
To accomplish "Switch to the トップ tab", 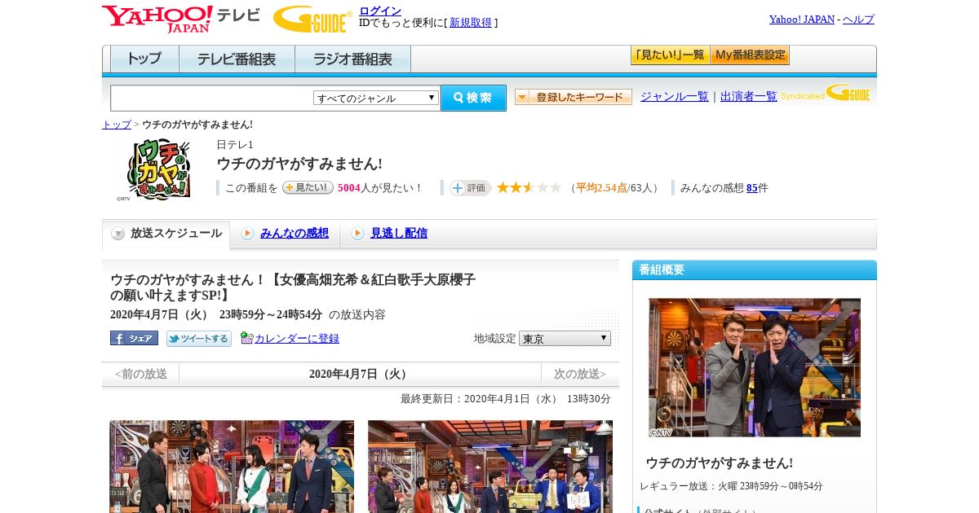I will pos(144,59).
